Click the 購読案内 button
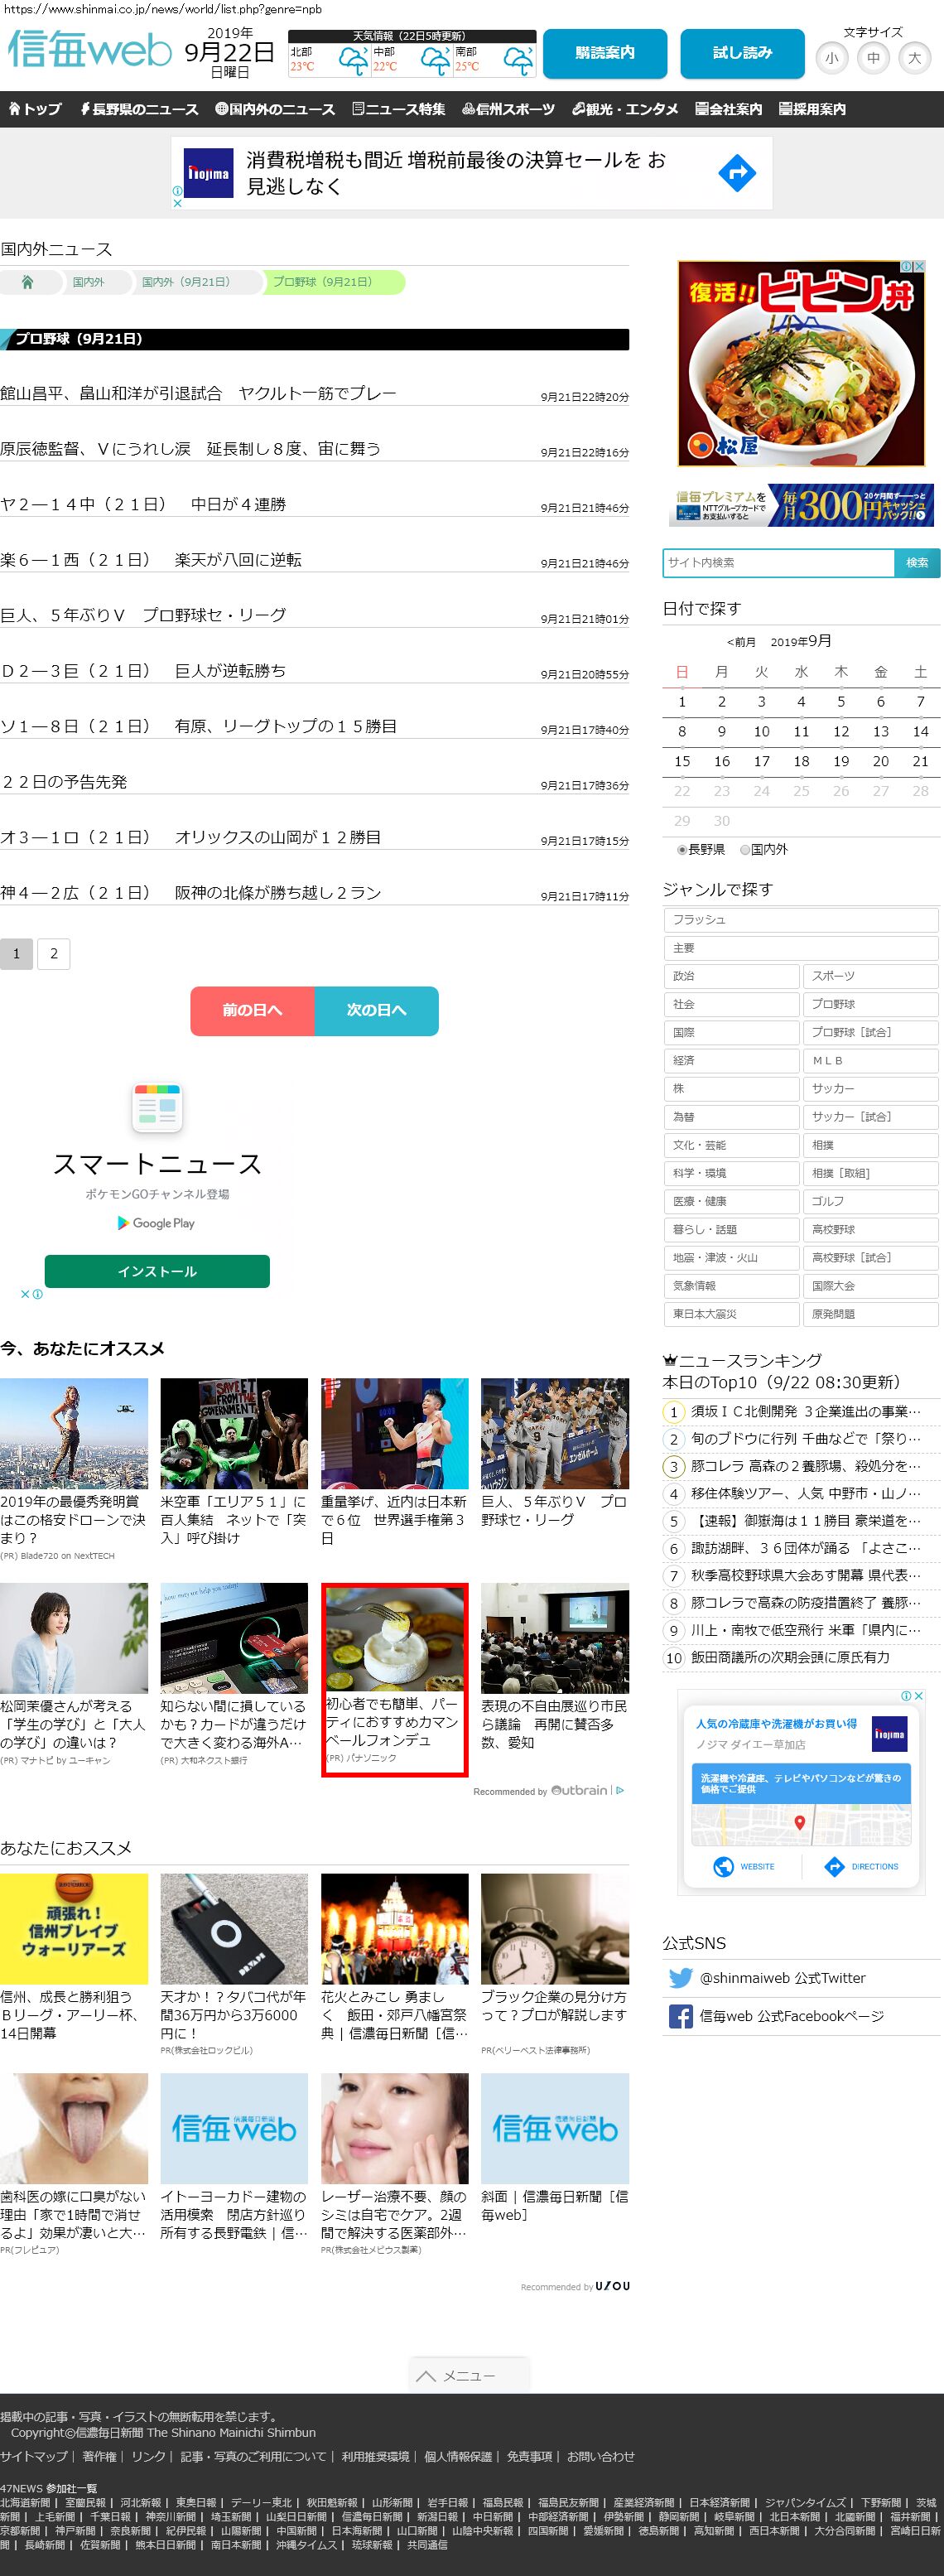944x2576 pixels. [x=604, y=53]
